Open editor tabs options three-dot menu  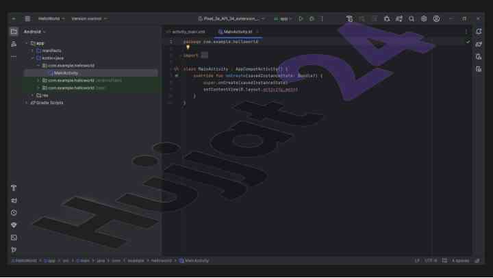coord(466,31)
